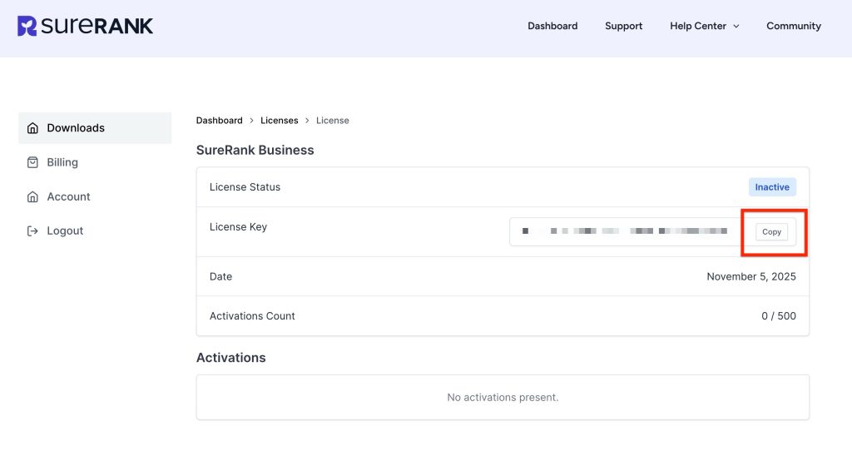
Task: Expand the Help Center chevron arrow
Action: (x=736, y=27)
